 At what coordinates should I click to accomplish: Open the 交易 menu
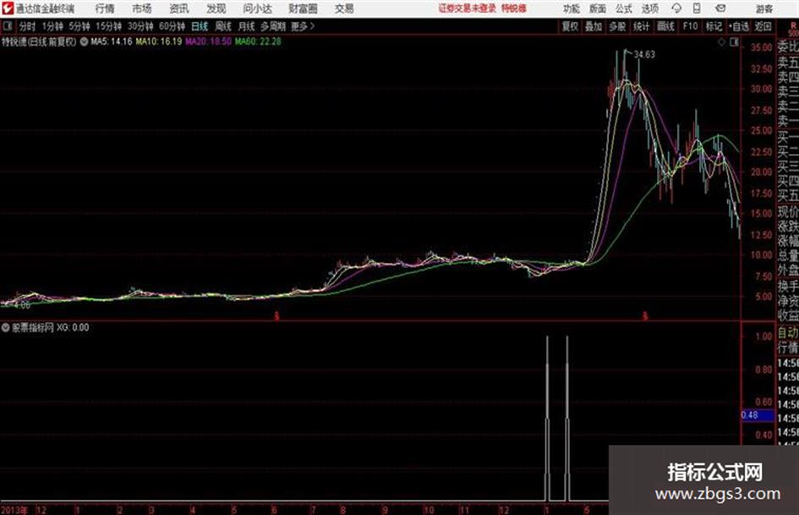click(x=344, y=8)
